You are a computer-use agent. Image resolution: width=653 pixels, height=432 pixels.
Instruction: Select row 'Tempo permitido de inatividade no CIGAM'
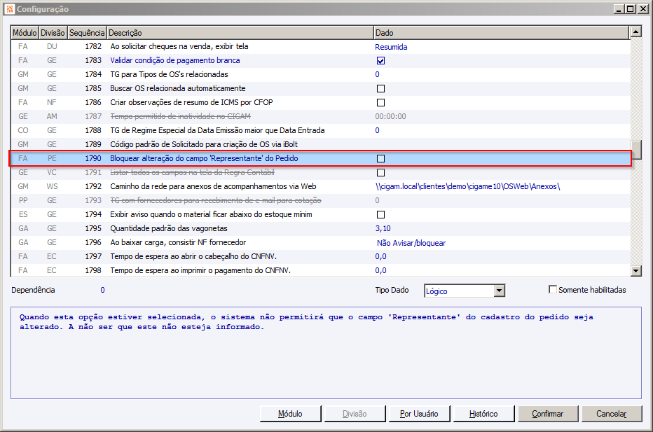pyautogui.click(x=320, y=116)
